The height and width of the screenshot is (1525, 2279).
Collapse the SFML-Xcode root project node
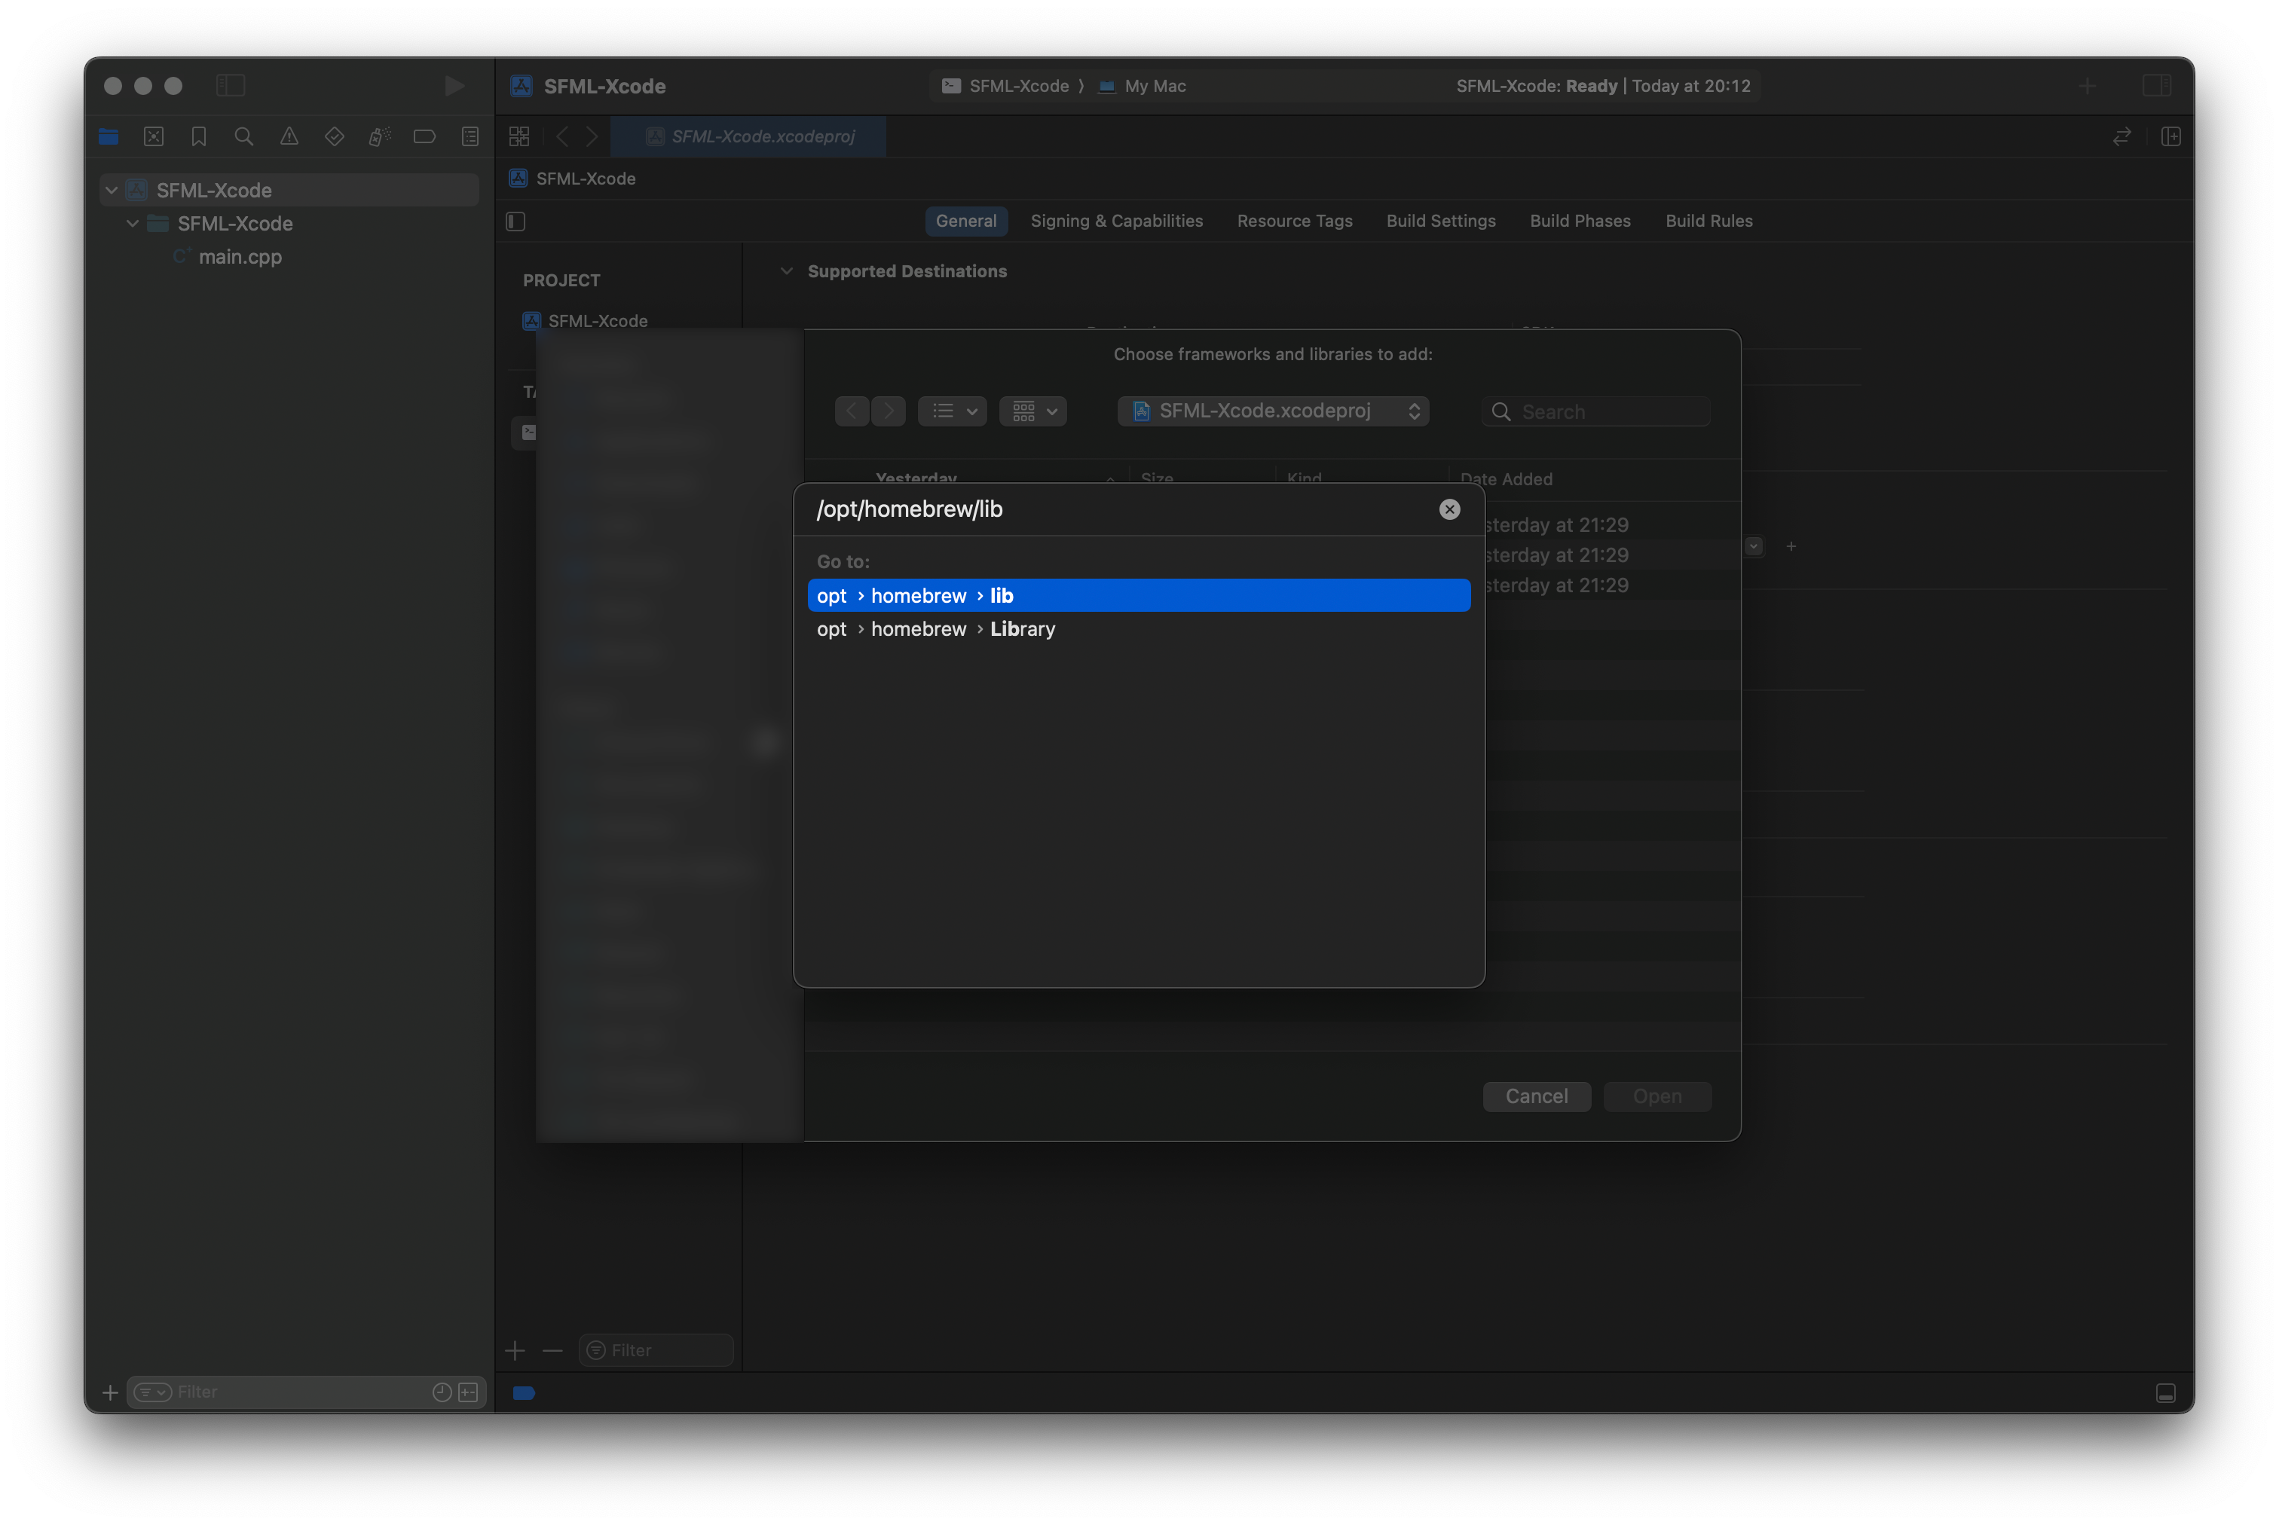coord(112,190)
